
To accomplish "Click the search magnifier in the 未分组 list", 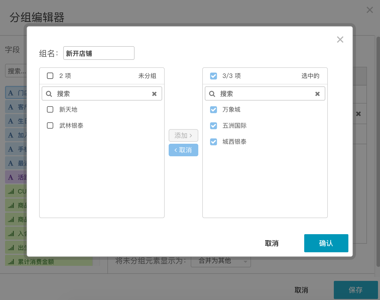I will (x=49, y=94).
